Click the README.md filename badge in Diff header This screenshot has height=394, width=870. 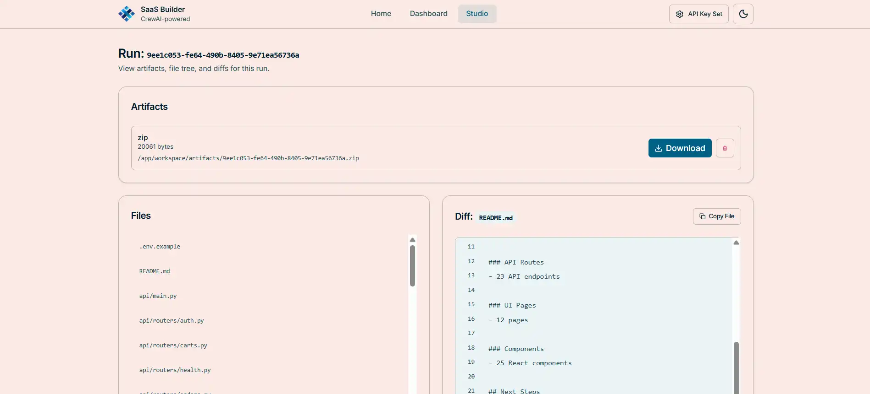[496, 218]
